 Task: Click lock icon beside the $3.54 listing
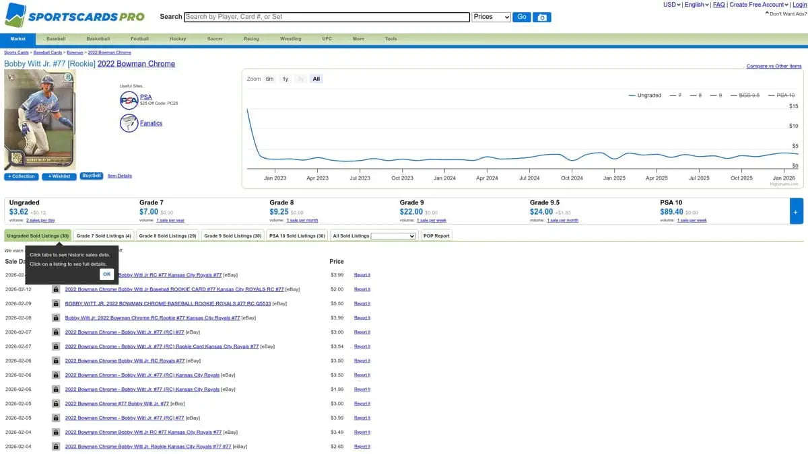56,346
